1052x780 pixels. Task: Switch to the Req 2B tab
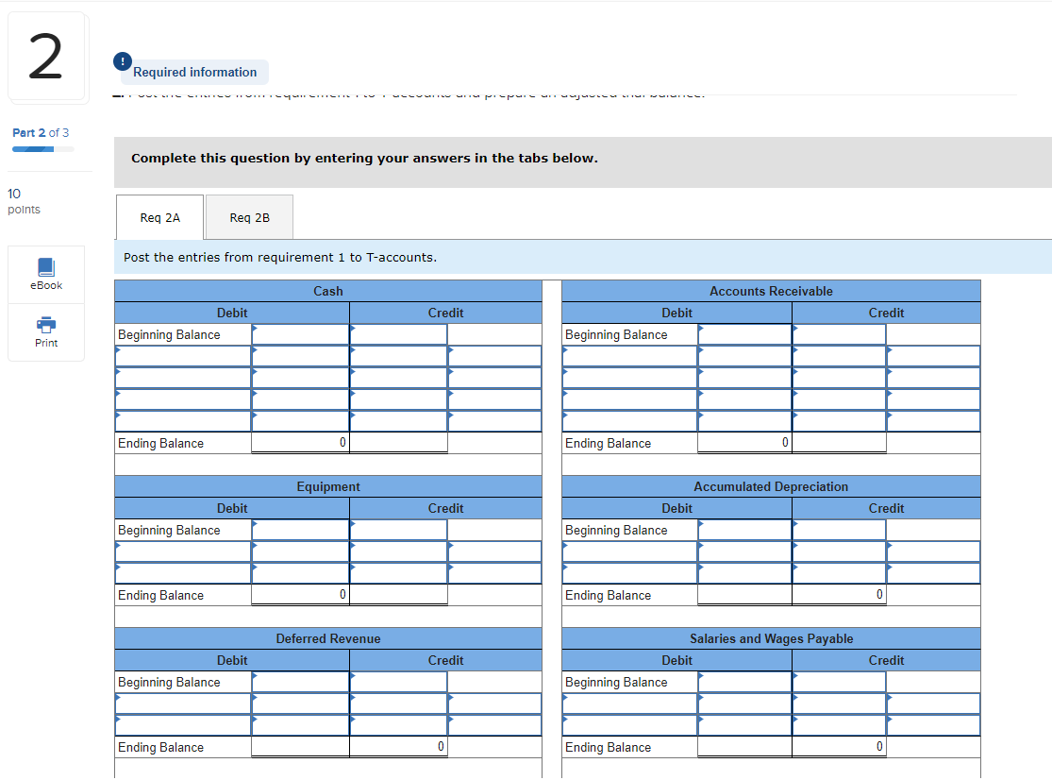pos(248,217)
